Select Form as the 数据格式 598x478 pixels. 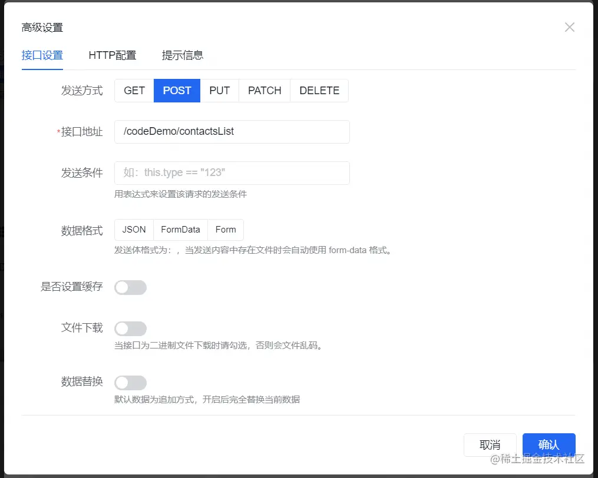(226, 230)
